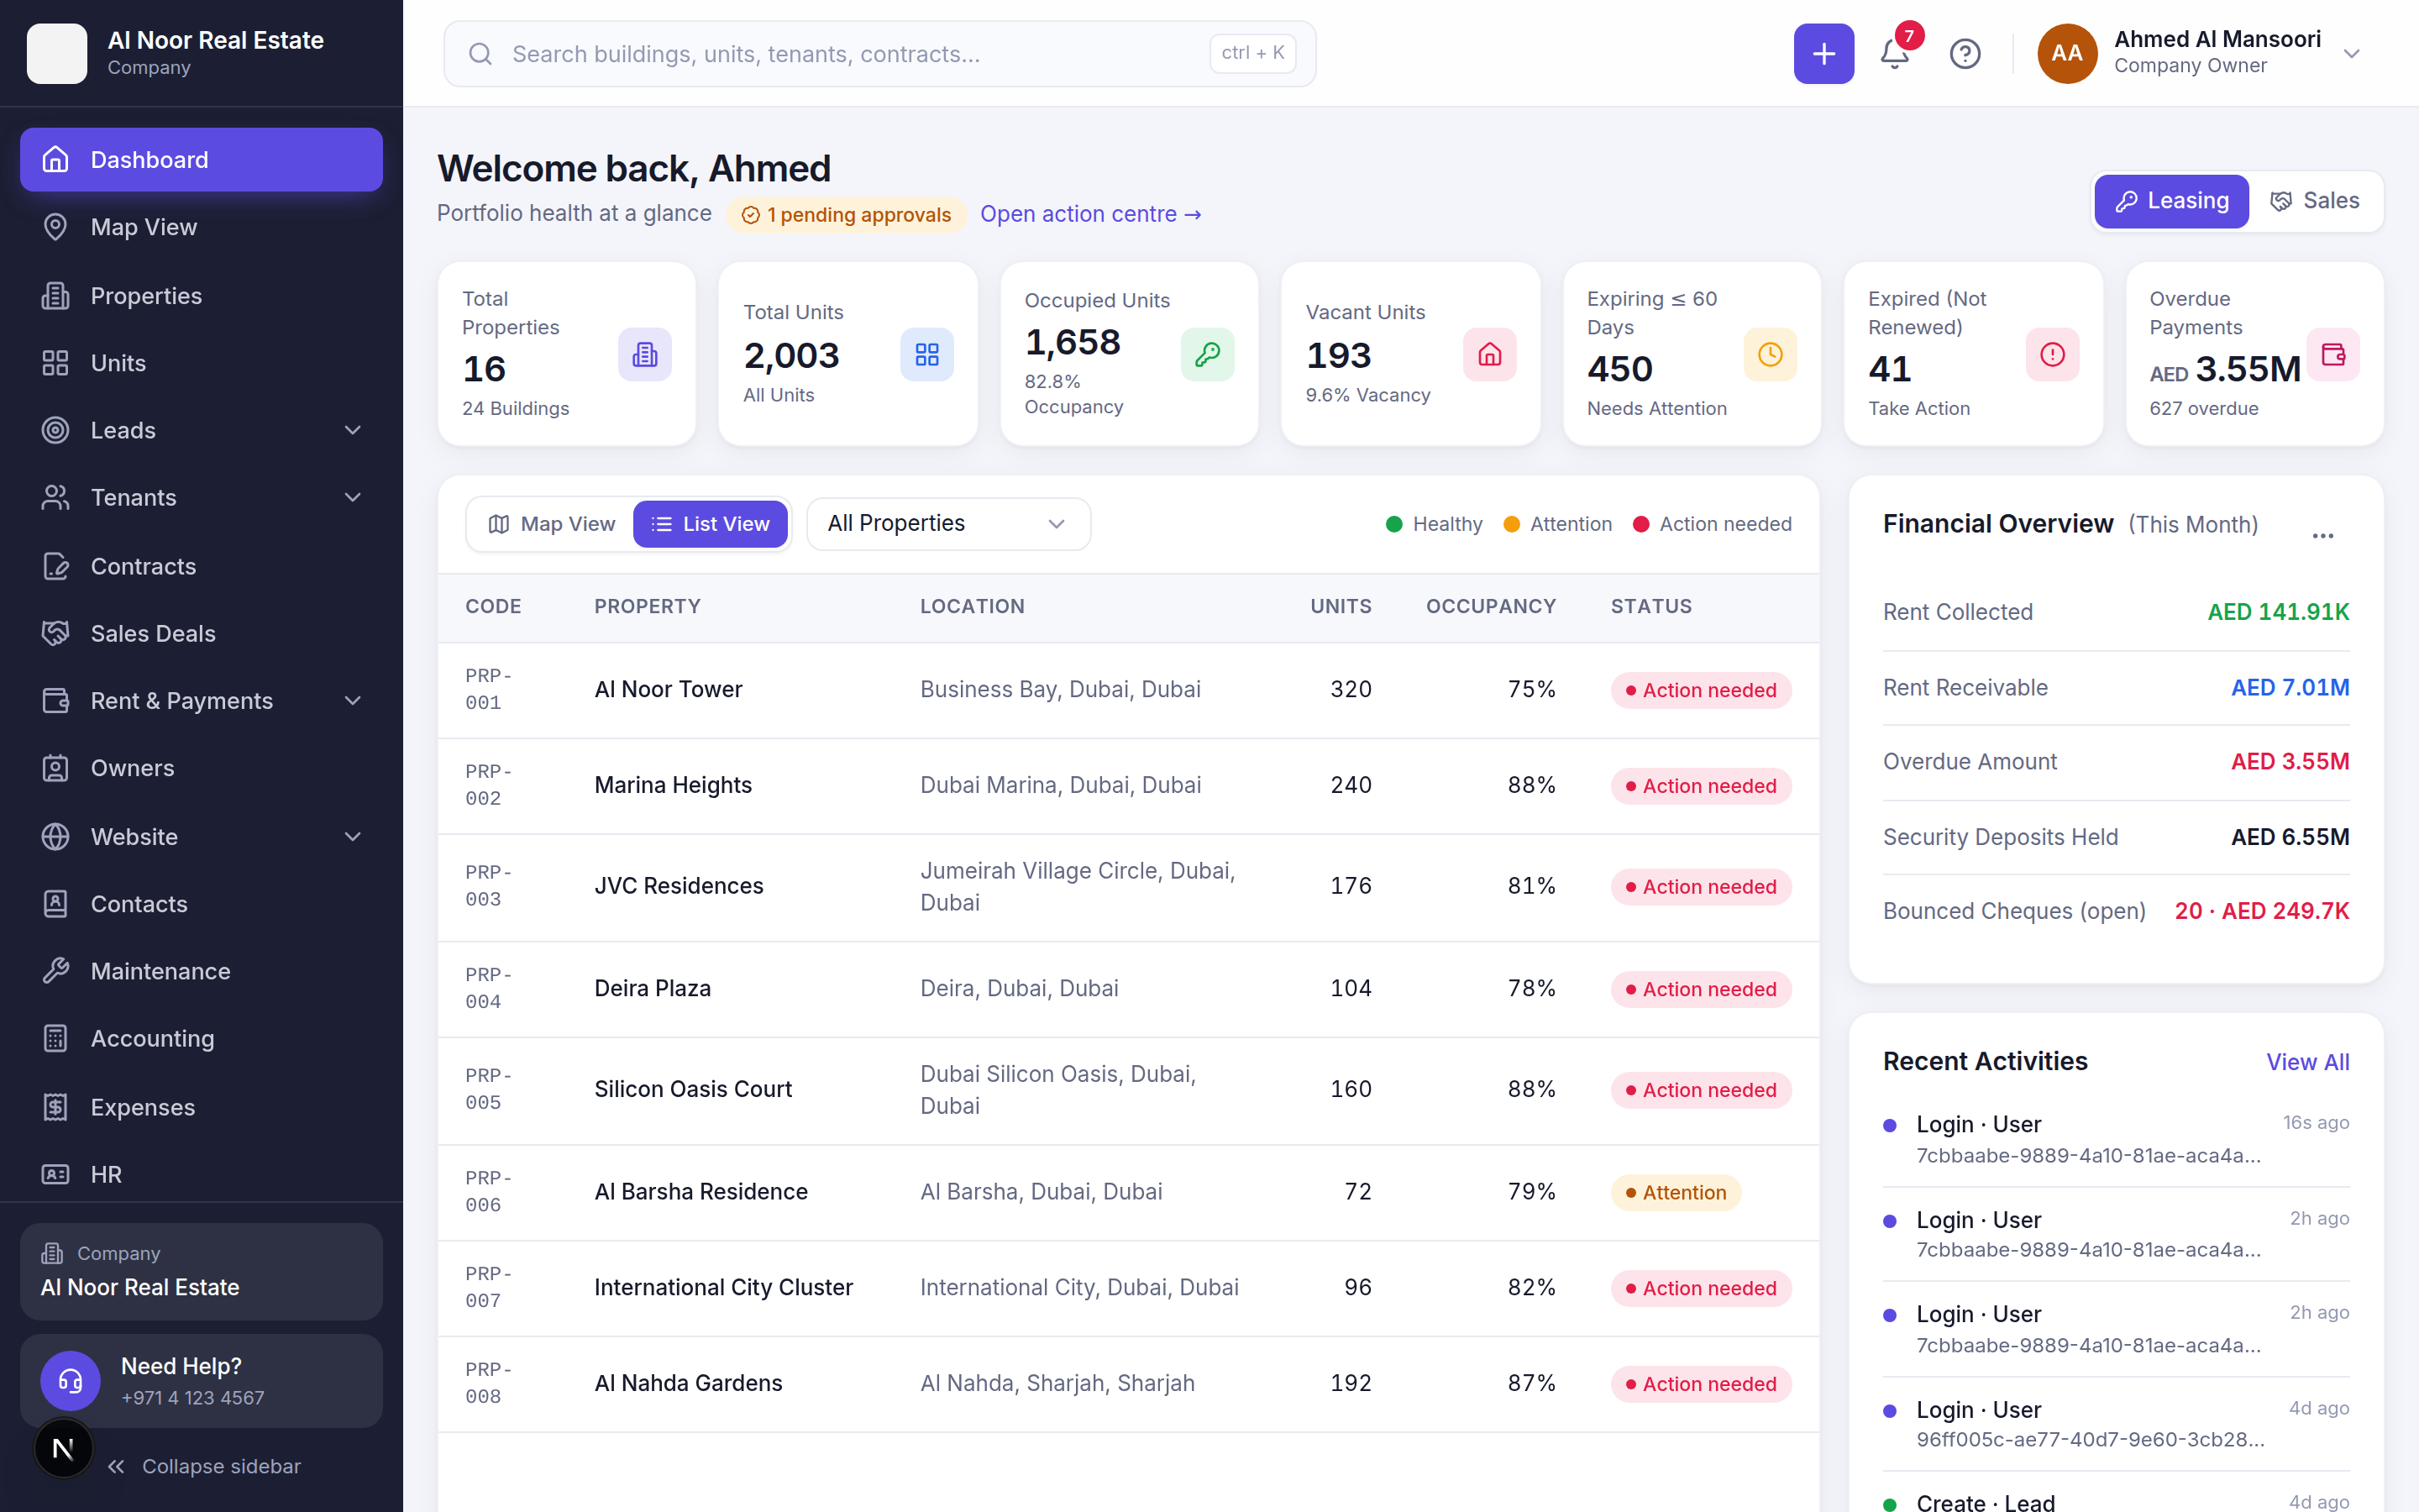Open Map View in sidebar
Viewport: 2419px width, 1512px height.
(x=202, y=227)
